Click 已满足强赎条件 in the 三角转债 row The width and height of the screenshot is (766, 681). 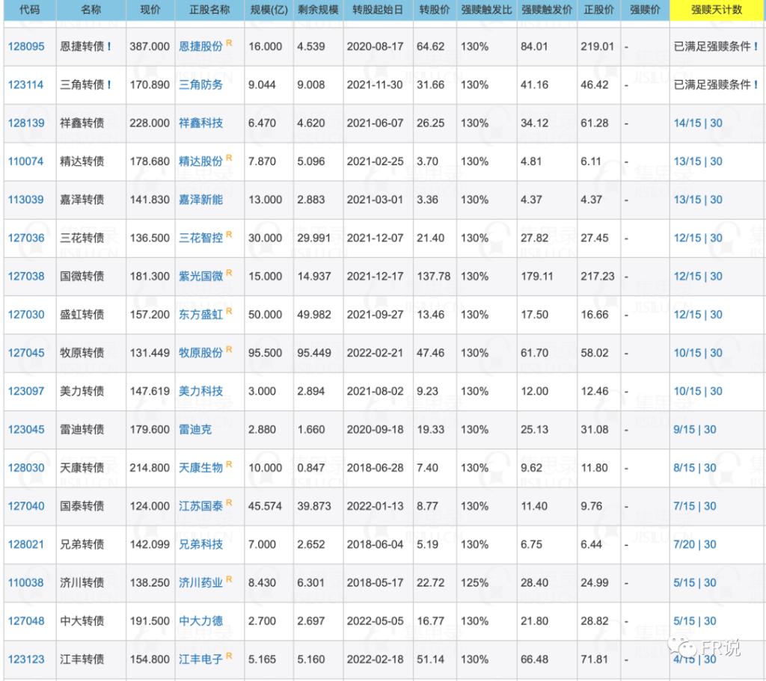(x=712, y=84)
